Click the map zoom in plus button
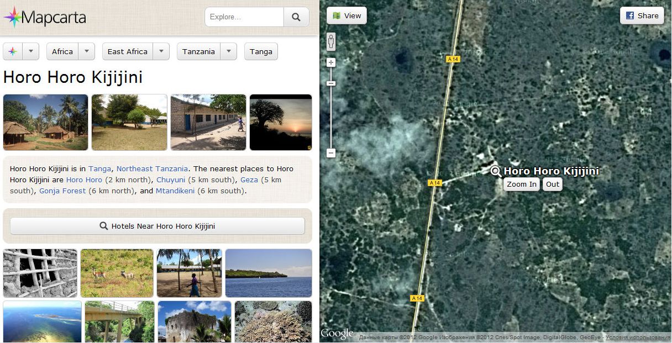The width and height of the screenshot is (672, 343). (x=331, y=62)
